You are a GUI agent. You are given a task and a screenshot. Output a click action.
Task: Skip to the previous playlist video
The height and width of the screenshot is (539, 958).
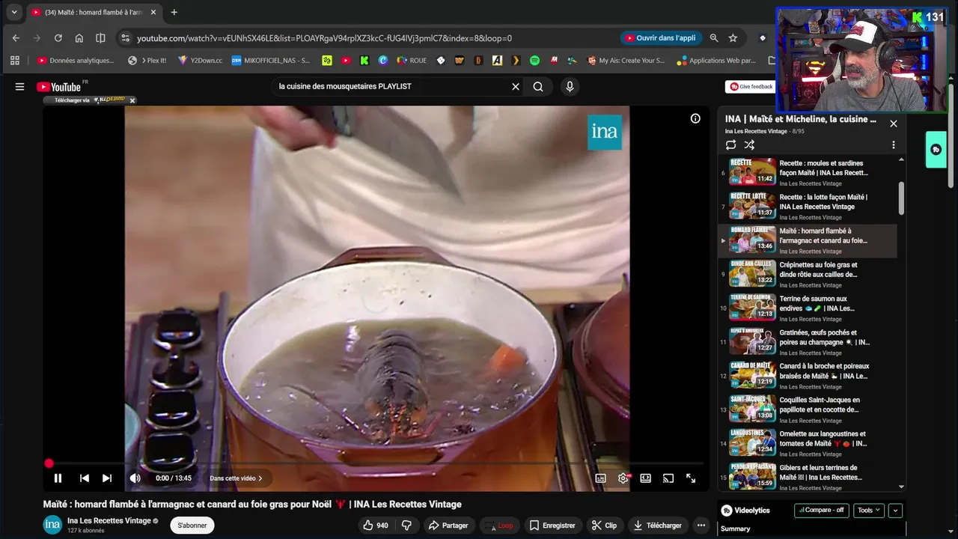pos(85,478)
